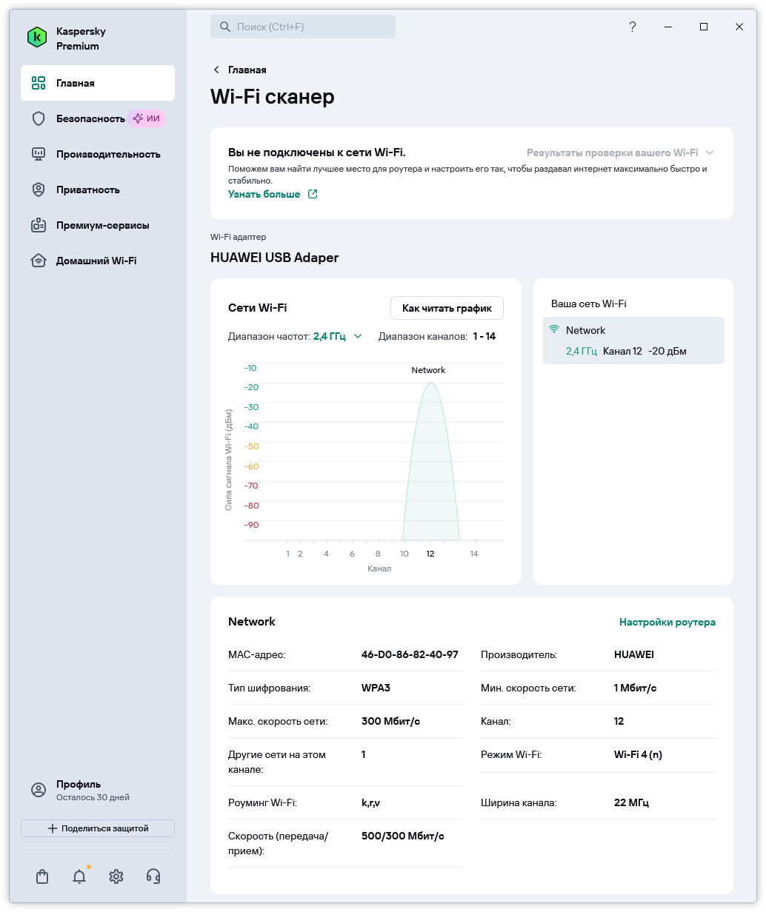Click the help question mark icon
The width and height of the screenshot is (766, 912).
point(633,27)
